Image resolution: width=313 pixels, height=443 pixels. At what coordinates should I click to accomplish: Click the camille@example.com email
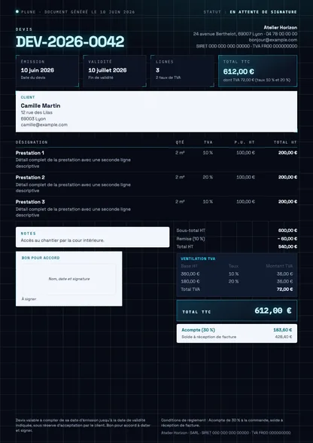(44, 124)
